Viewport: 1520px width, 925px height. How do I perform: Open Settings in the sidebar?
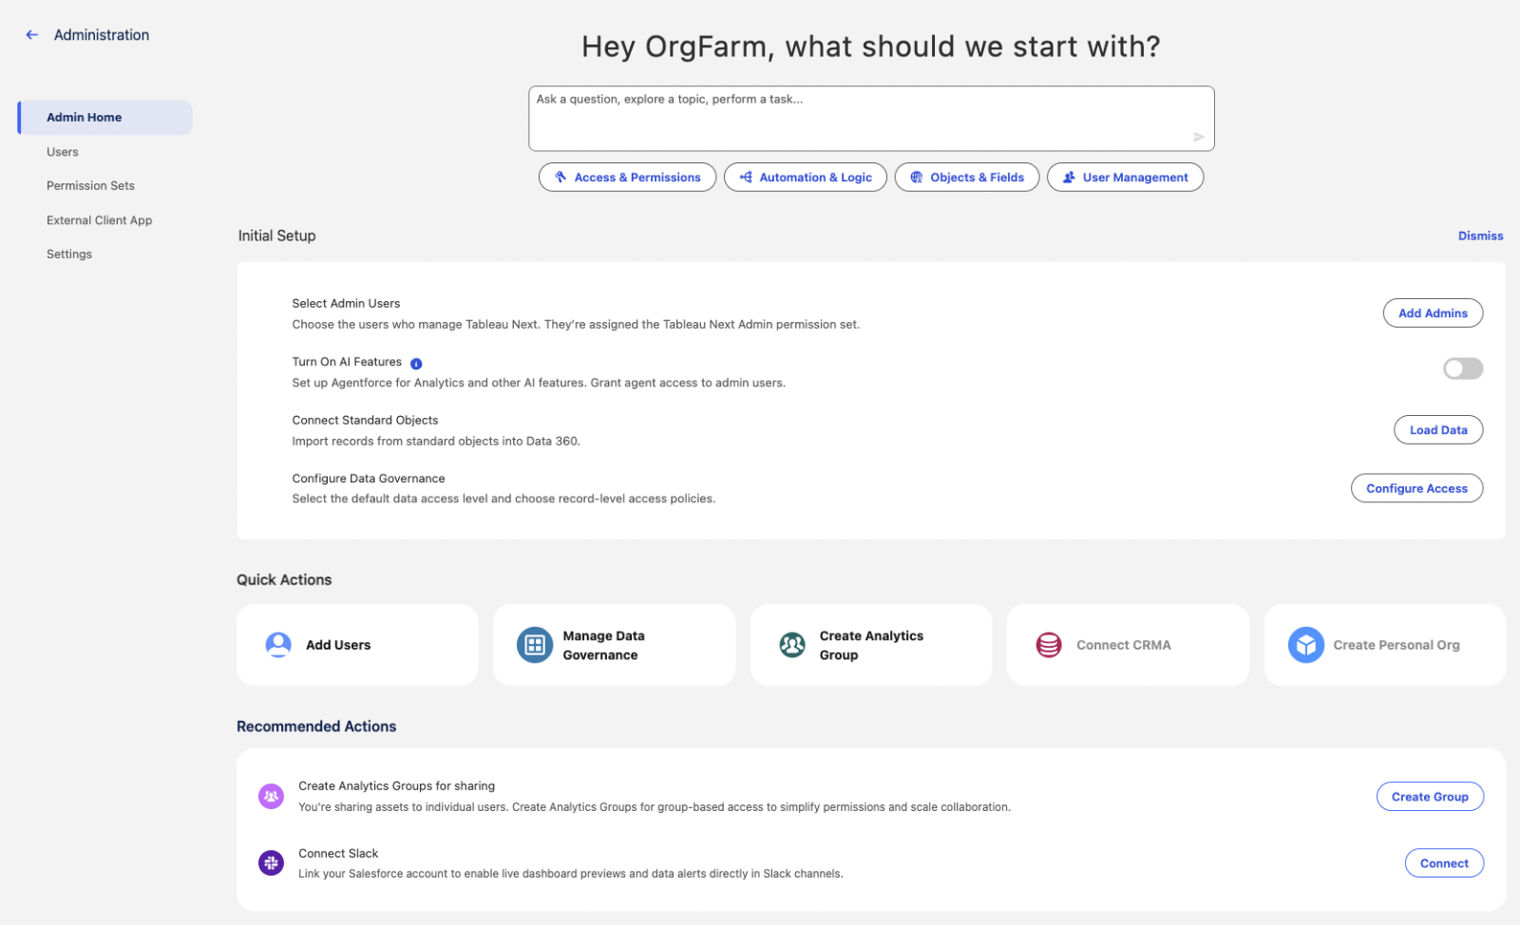click(x=69, y=255)
